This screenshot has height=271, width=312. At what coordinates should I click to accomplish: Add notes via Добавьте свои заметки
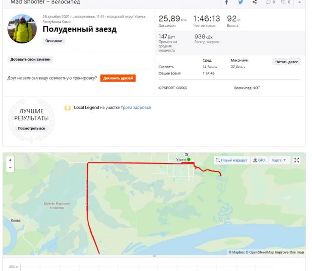click(30, 59)
